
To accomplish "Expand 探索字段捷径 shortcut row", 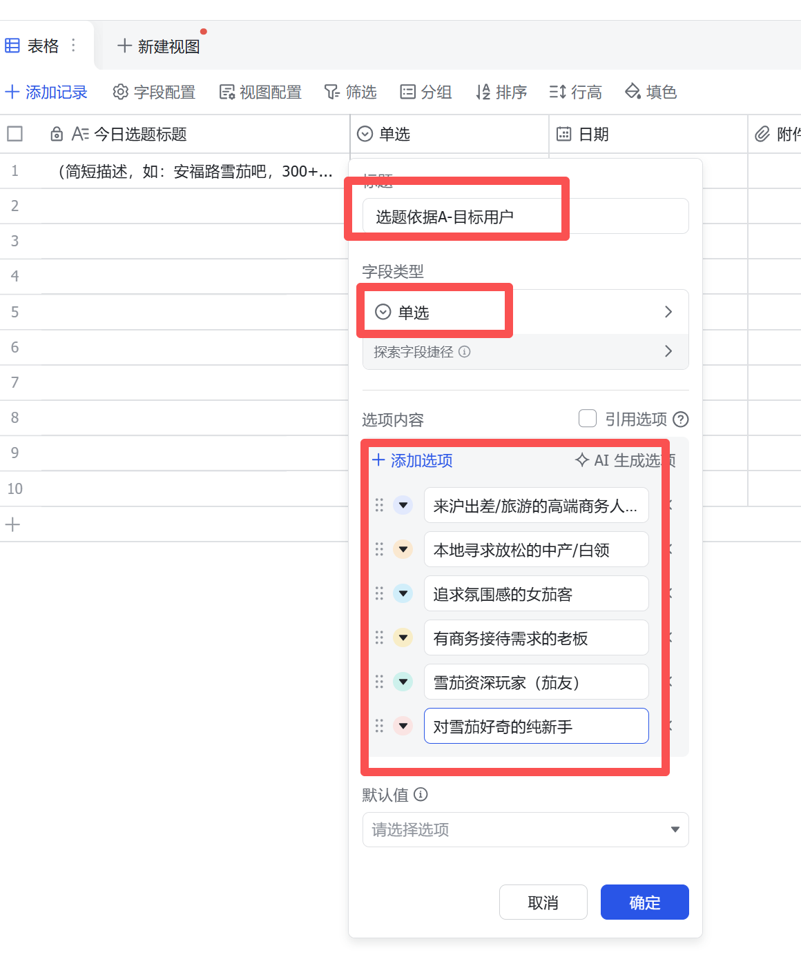I will click(x=525, y=352).
